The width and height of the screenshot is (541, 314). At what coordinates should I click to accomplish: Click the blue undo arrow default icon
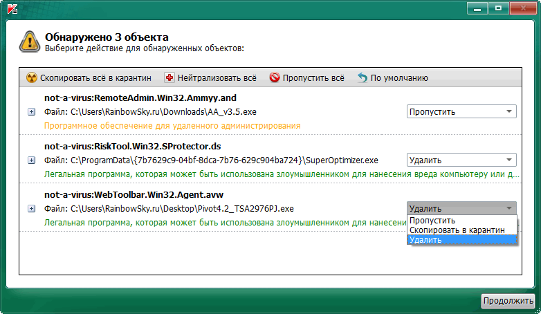pos(363,77)
